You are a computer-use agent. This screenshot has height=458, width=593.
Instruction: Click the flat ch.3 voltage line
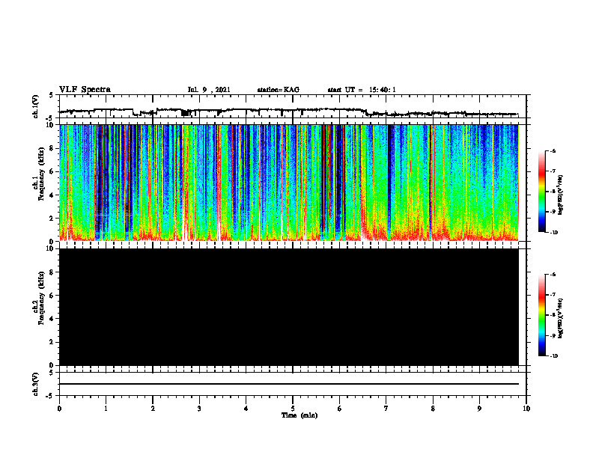(289, 384)
